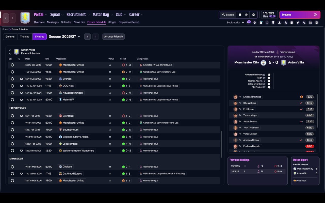The width and height of the screenshot is (325, 203).
Task: Select the radio circle for the Wolverhampton Wanderers fixture
Action: pos(12,151)
